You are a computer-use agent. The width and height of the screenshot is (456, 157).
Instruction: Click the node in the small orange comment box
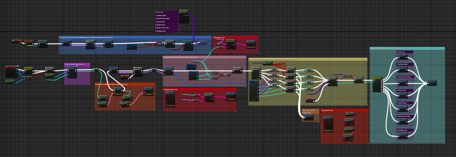point(309,117)
